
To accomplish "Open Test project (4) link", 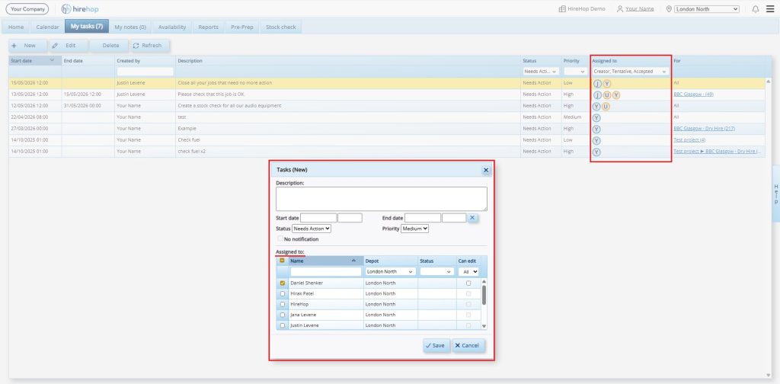I will click(x=689, y=139).
